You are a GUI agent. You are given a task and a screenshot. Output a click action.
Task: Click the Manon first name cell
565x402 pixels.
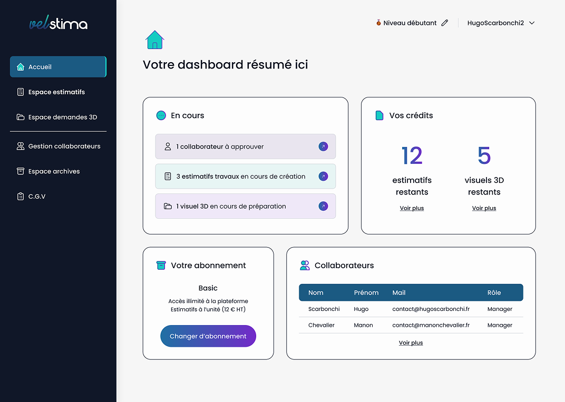[x=363, y=325]
